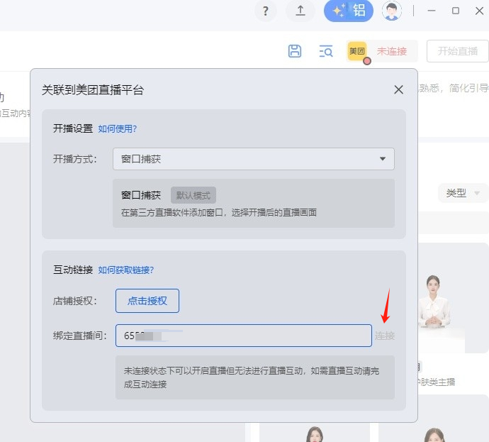Click the 未连接状态下 hint text

point(252,377)
